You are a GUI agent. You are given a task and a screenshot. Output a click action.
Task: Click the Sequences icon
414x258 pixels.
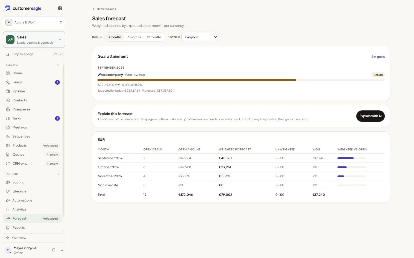pos(8,136)
